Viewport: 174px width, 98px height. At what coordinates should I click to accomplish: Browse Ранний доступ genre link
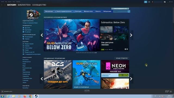(x=27, y=62)
